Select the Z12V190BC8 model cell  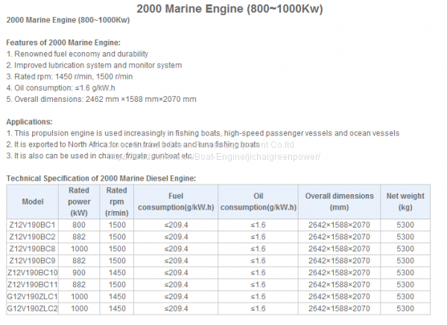coord(33,248)
